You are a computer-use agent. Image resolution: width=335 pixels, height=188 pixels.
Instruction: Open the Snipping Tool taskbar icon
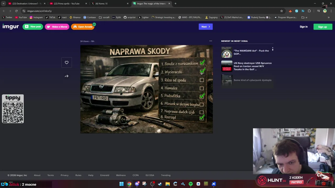pos(144,184)
